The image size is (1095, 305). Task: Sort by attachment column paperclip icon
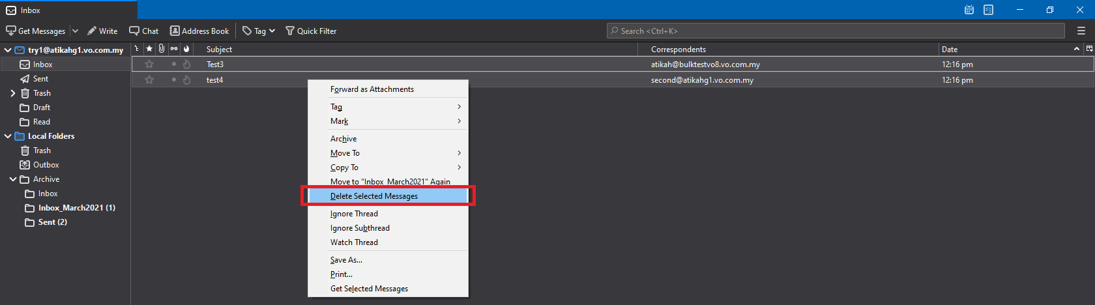(162, 49)
